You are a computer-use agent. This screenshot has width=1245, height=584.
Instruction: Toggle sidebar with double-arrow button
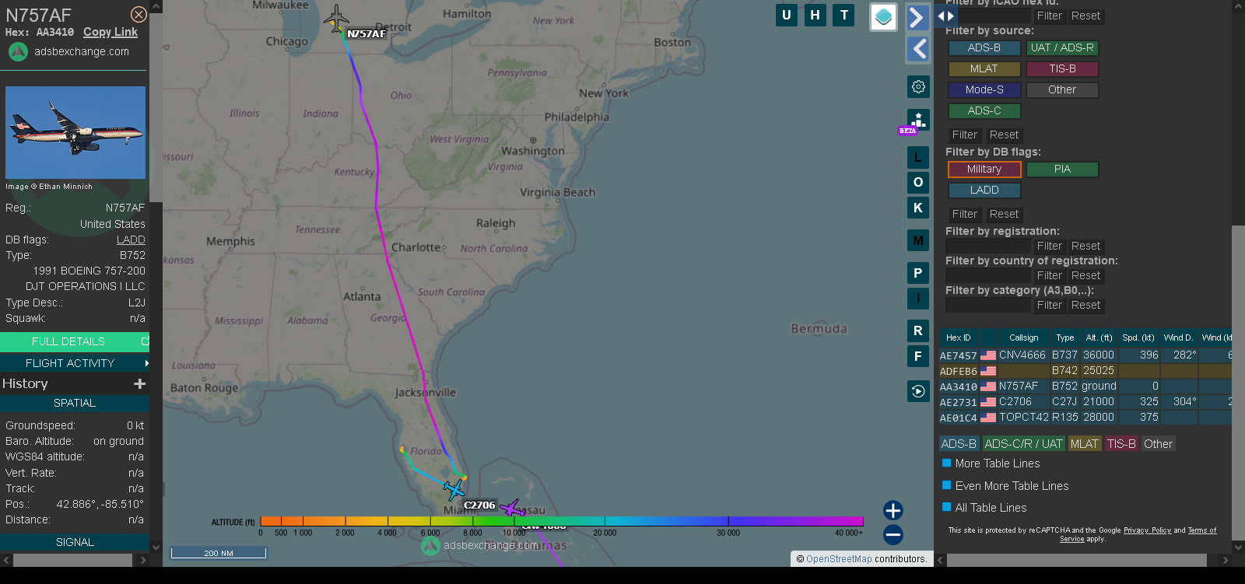[x=945, y=16]
